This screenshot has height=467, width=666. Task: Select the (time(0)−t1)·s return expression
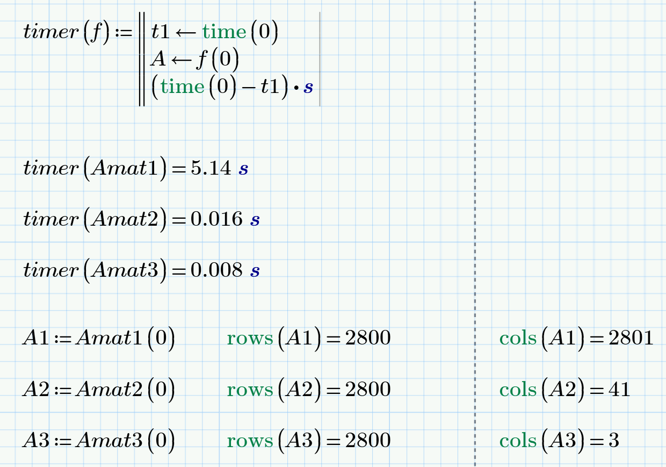coord(231,87)
